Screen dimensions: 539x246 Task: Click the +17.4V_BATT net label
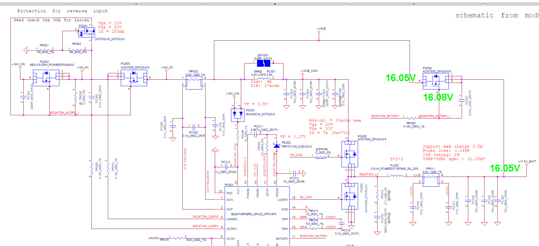coord(527,162)
